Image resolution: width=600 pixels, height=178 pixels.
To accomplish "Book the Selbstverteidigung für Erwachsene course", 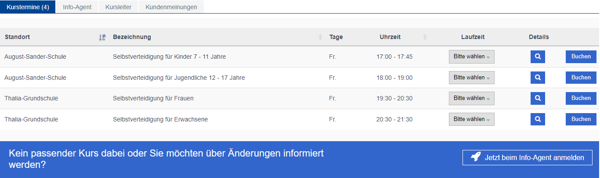I will tap(581, 119).
